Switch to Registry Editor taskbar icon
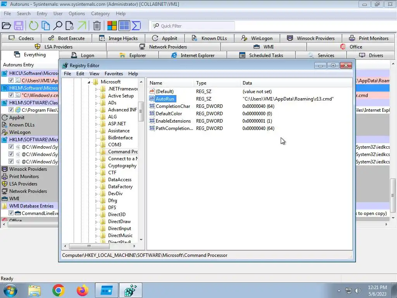This screenshot has height=298, width=397. [x=131, y=290]
